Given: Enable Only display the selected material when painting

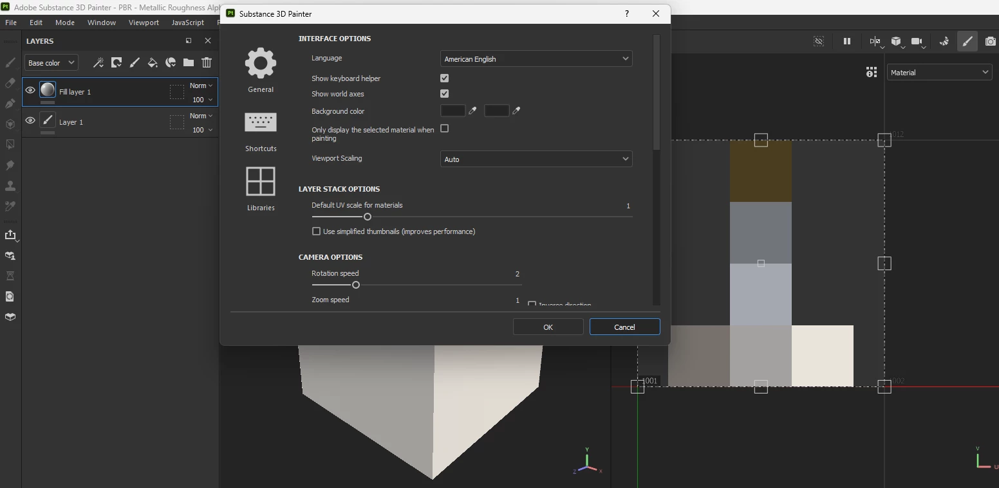Looking at the screenshot, I should click(x=444, y=129).
